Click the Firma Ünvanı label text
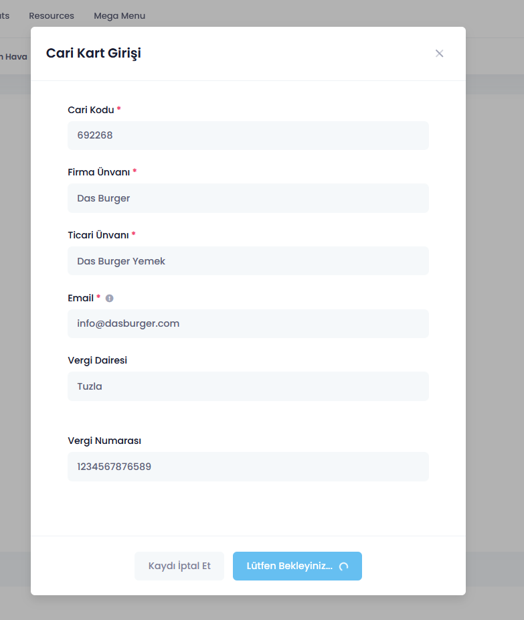This screenshot has width=524, height=620. (99, 172)
